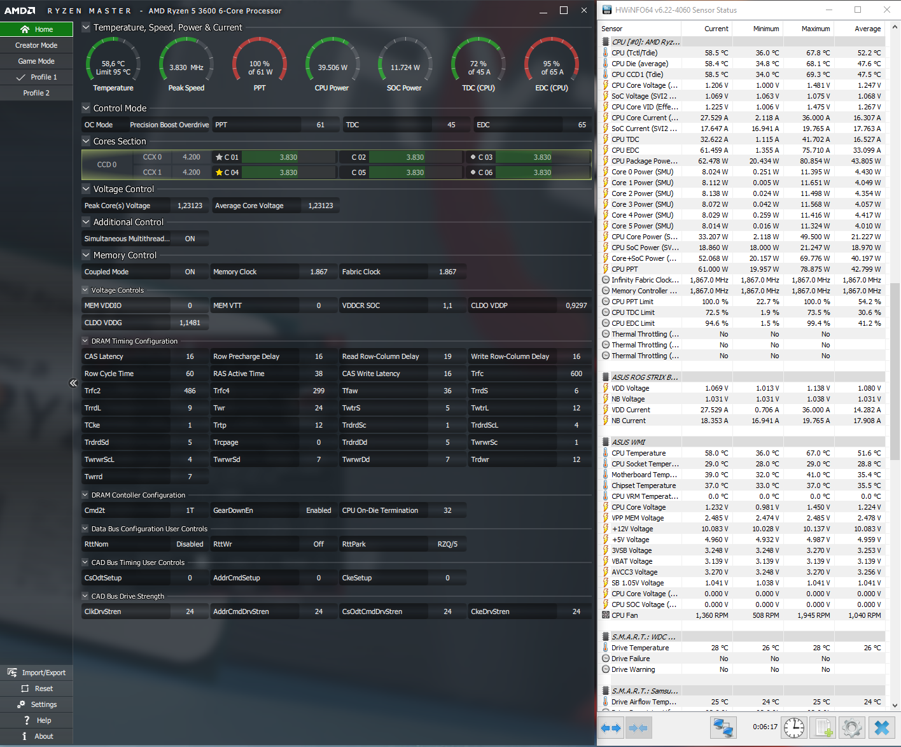Click the Sensor column header in HWiNFO
The image size is (901, 747).
(x=640, y=29)
